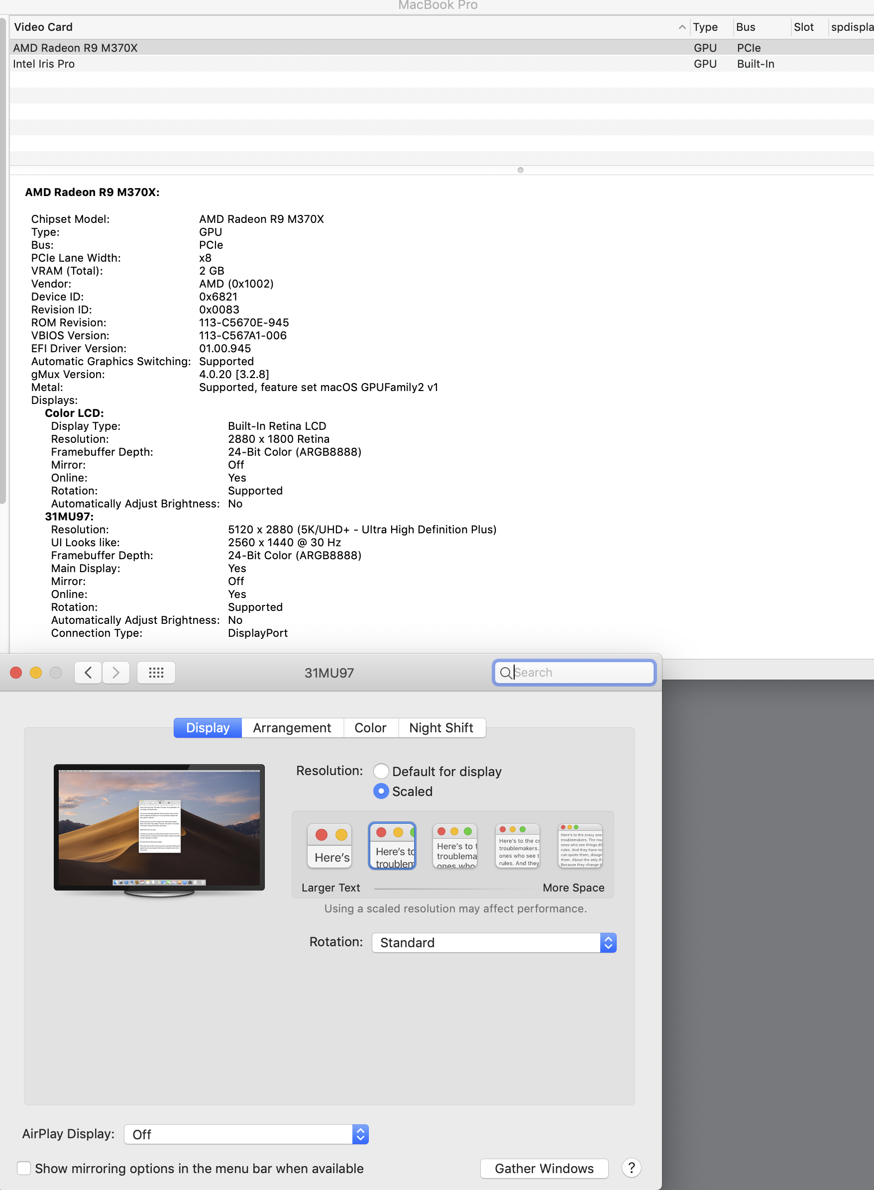Click the Revision ID 0x0083 value
This screenshot has width=874, height=1190.
[x=219, y=309]
